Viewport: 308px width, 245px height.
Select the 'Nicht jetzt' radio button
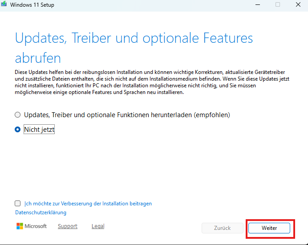18,129
